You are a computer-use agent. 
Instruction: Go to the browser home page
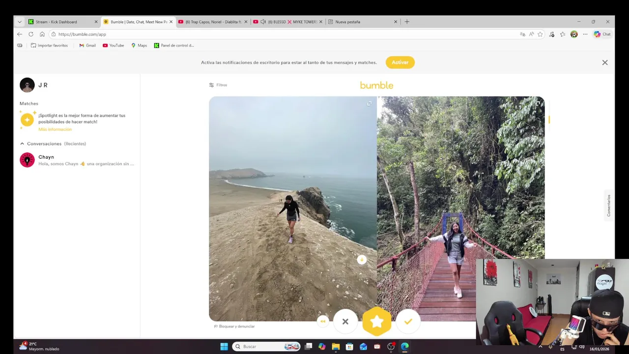pyautogui.click(x=42, y=34)
